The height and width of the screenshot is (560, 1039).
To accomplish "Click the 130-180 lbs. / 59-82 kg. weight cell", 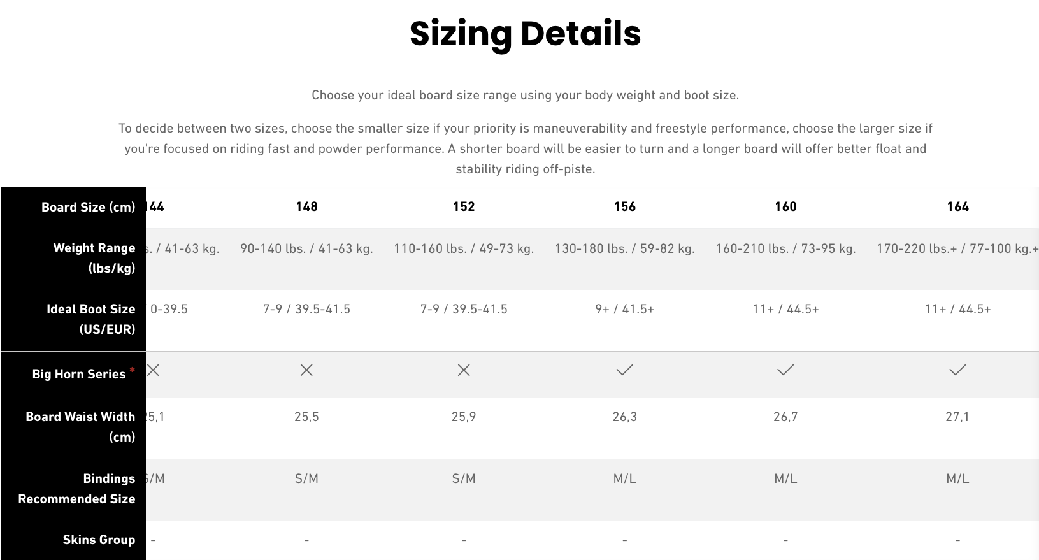I will [625, 248].
